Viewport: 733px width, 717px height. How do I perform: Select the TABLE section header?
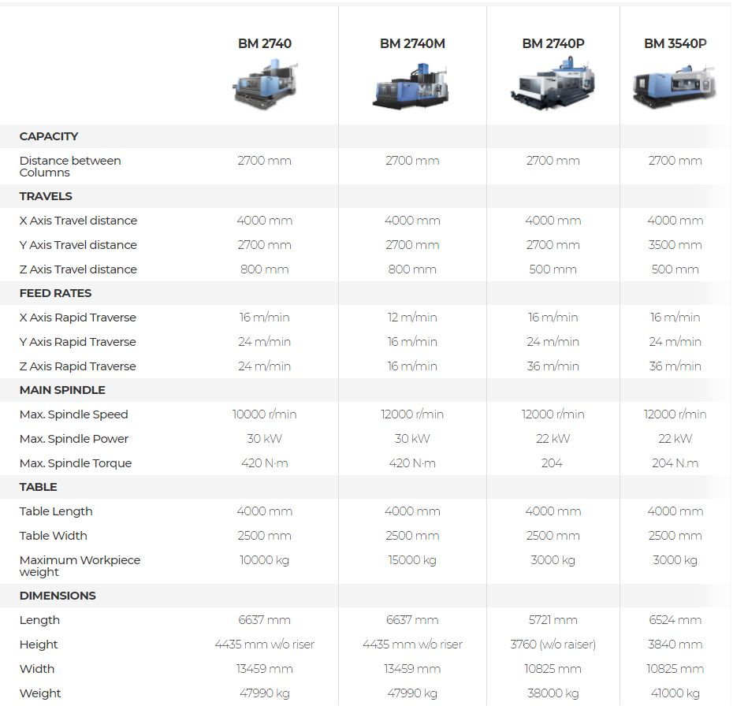[38, 487]
